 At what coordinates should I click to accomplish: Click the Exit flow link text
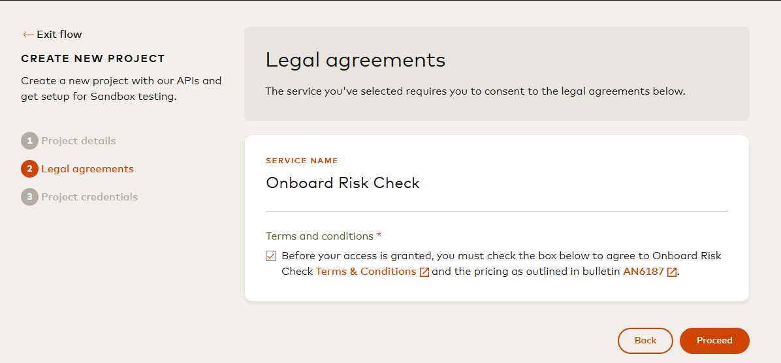[59, 35]
